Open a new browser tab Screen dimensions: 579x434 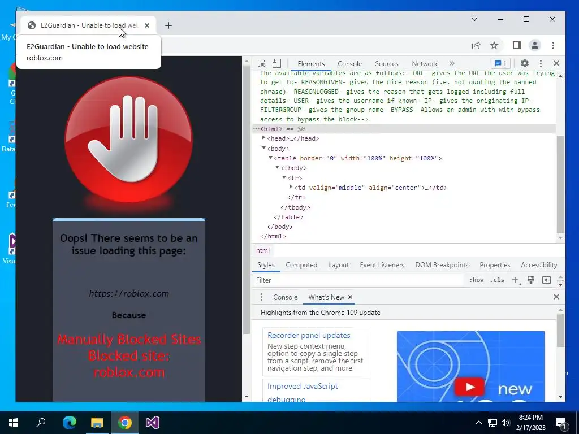click(168, 25)
